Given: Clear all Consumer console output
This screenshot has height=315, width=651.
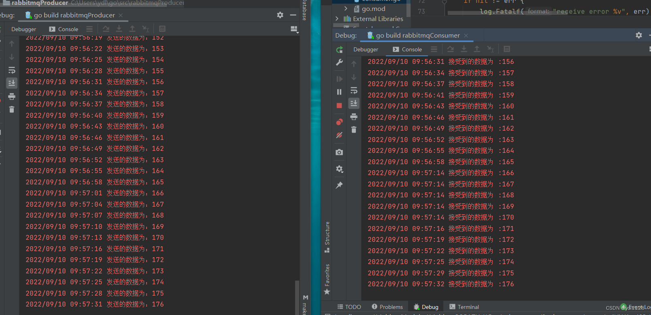Looking at the screenshot, I should click(354, 130).
